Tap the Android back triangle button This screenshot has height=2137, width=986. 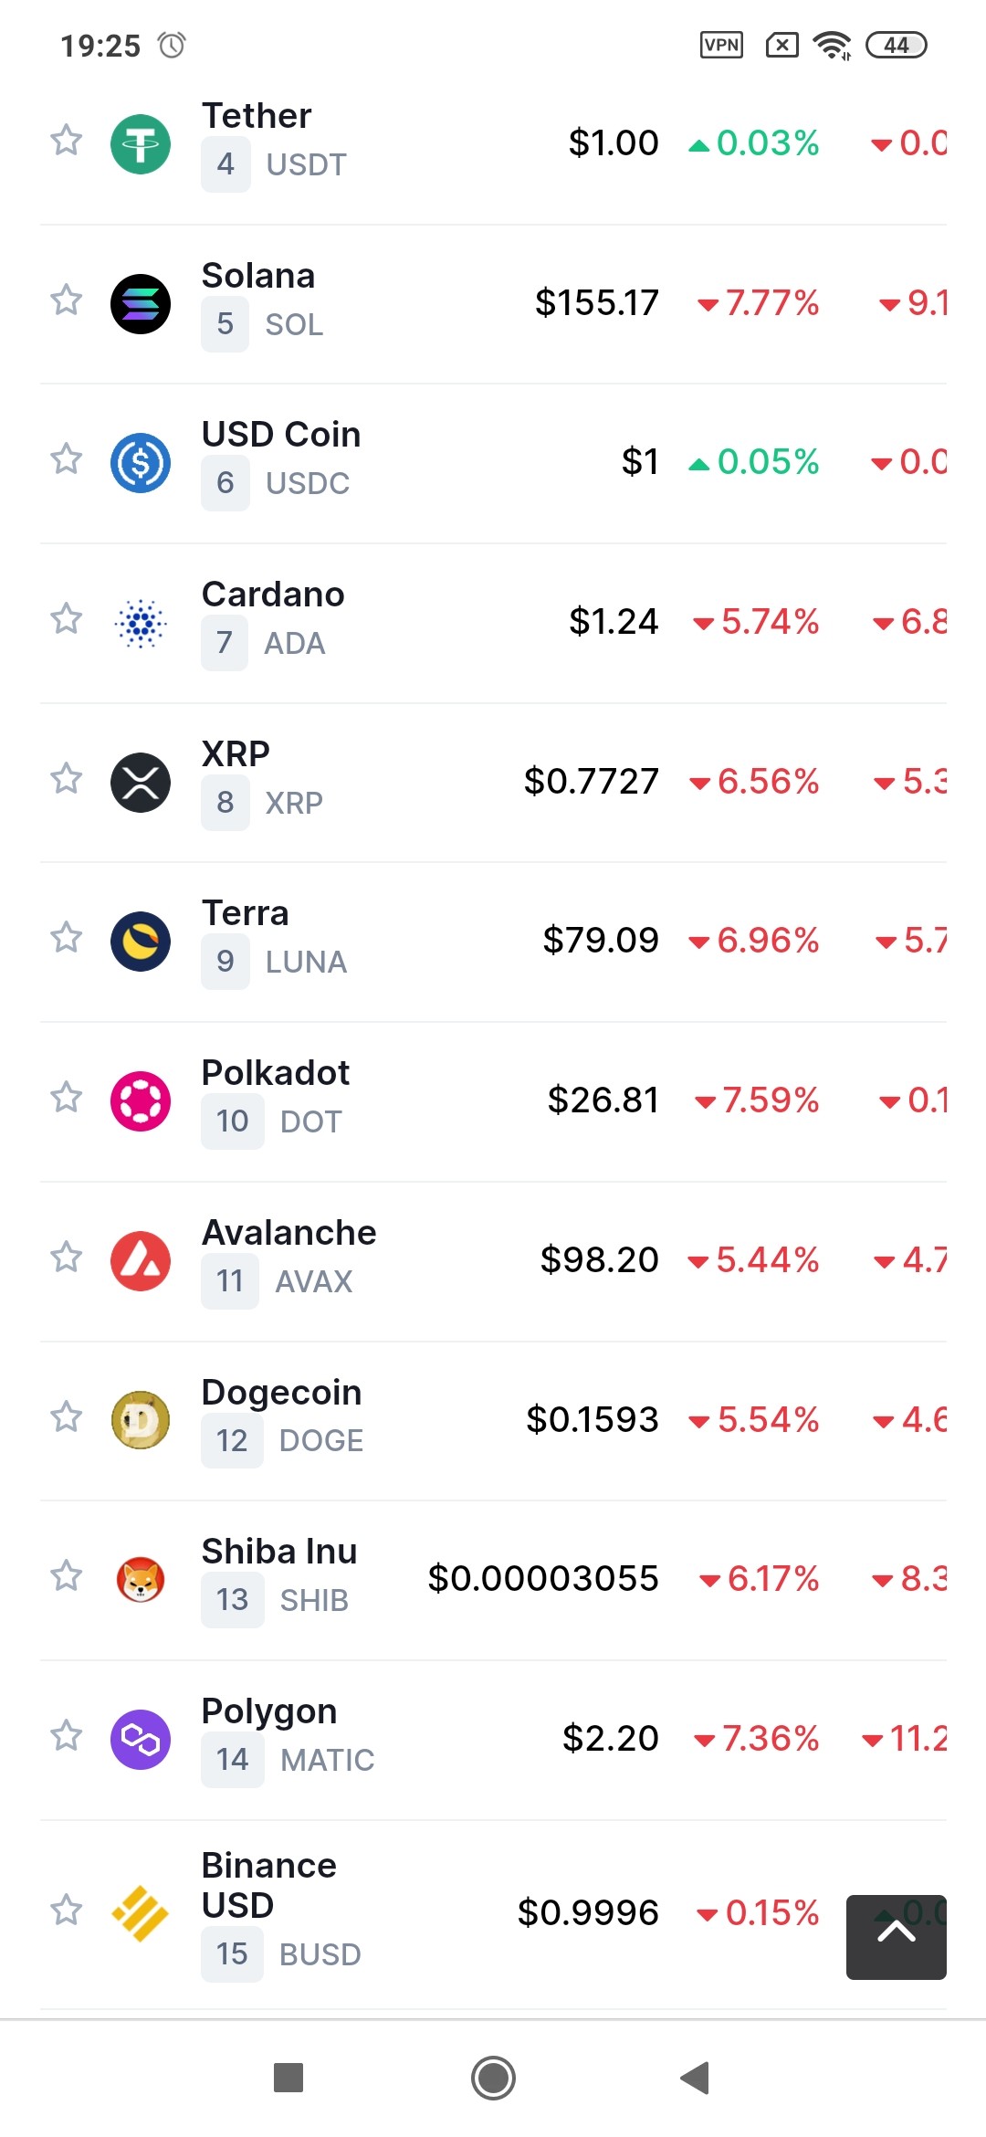(695, 2078)
